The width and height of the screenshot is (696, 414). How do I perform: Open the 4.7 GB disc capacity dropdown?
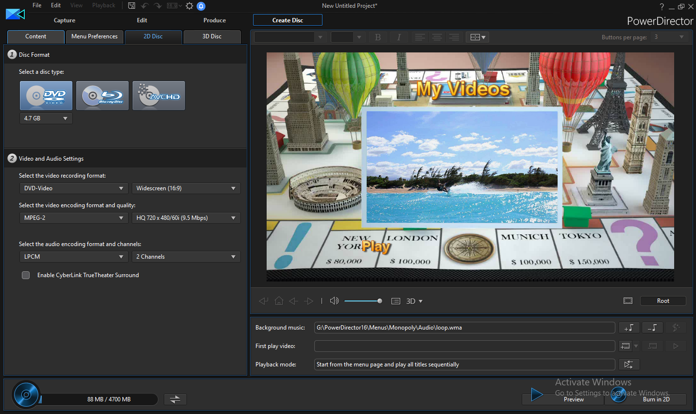point(46,118)
